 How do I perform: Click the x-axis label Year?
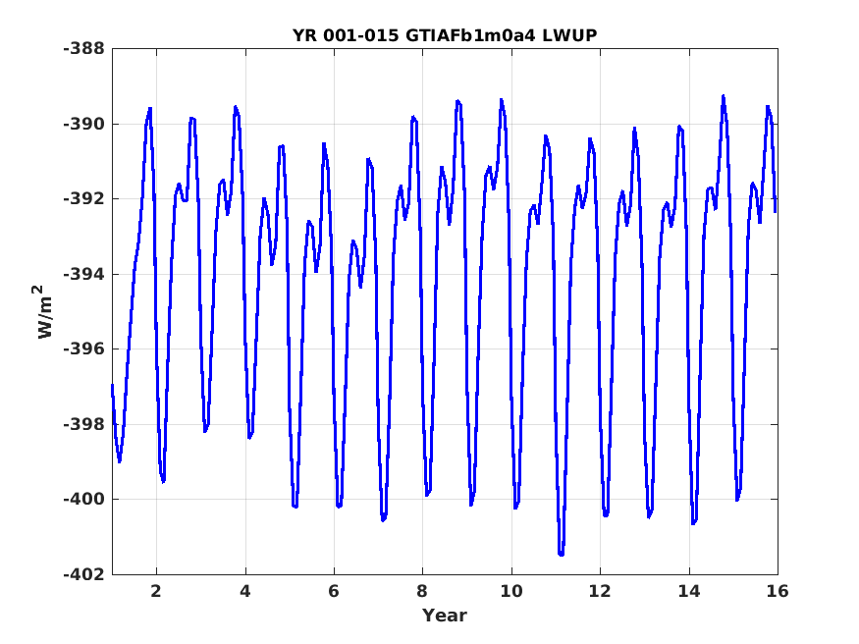coord(445,615)
